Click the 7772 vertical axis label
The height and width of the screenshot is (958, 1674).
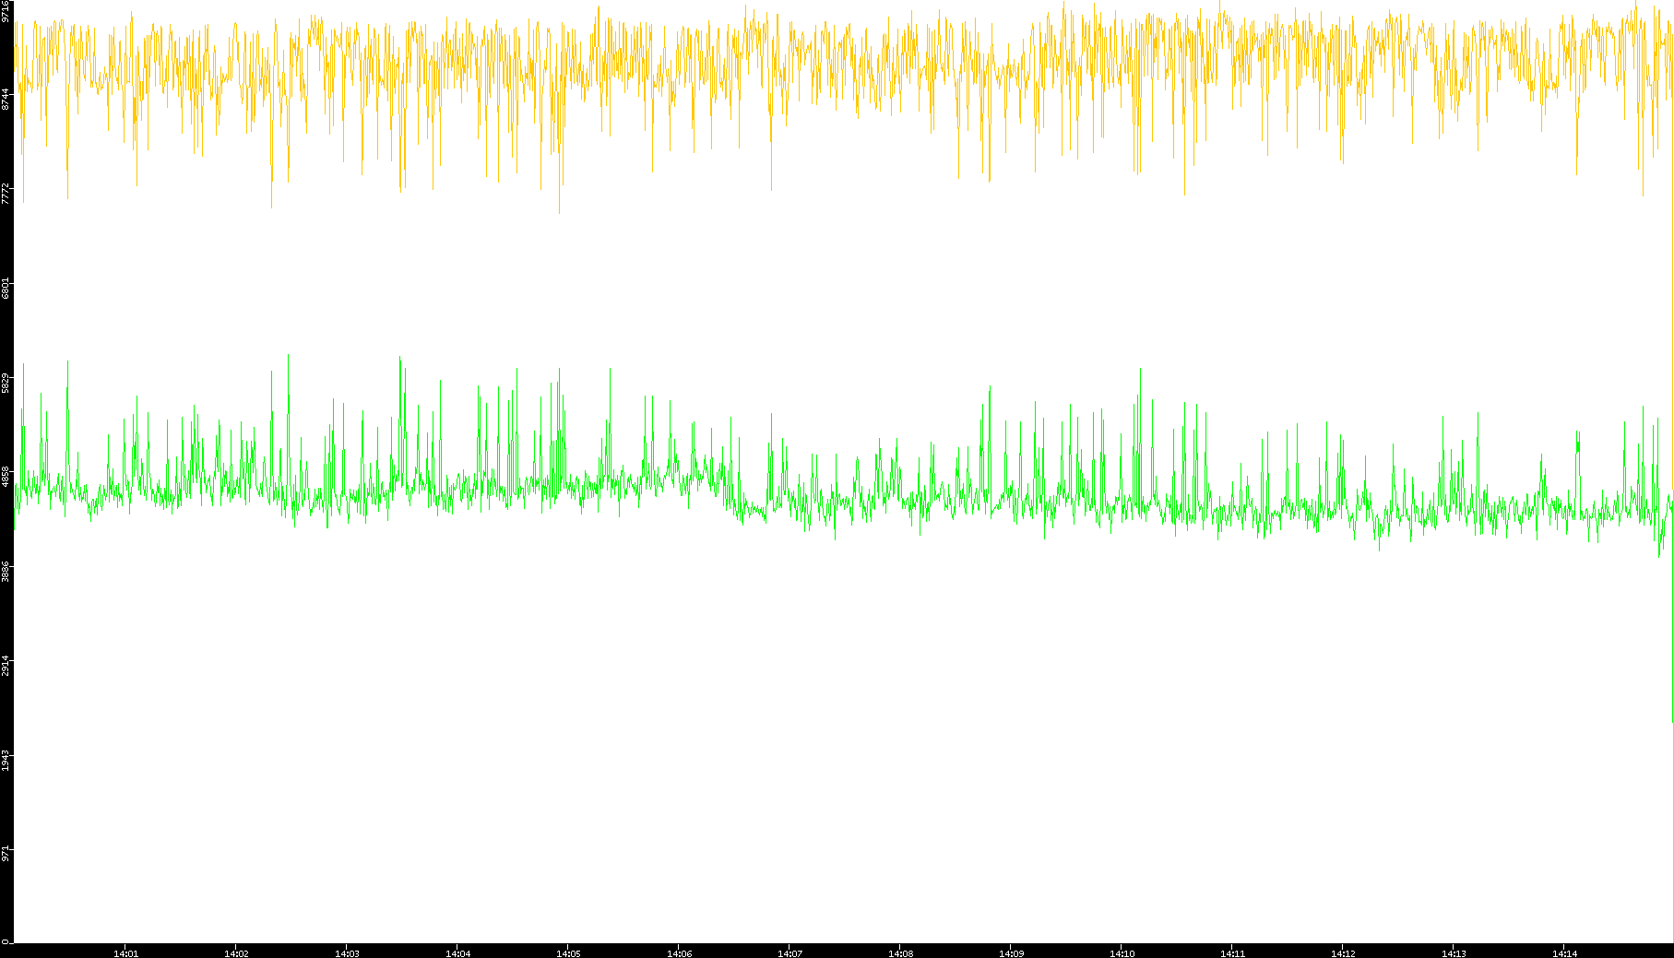[6, 194]
